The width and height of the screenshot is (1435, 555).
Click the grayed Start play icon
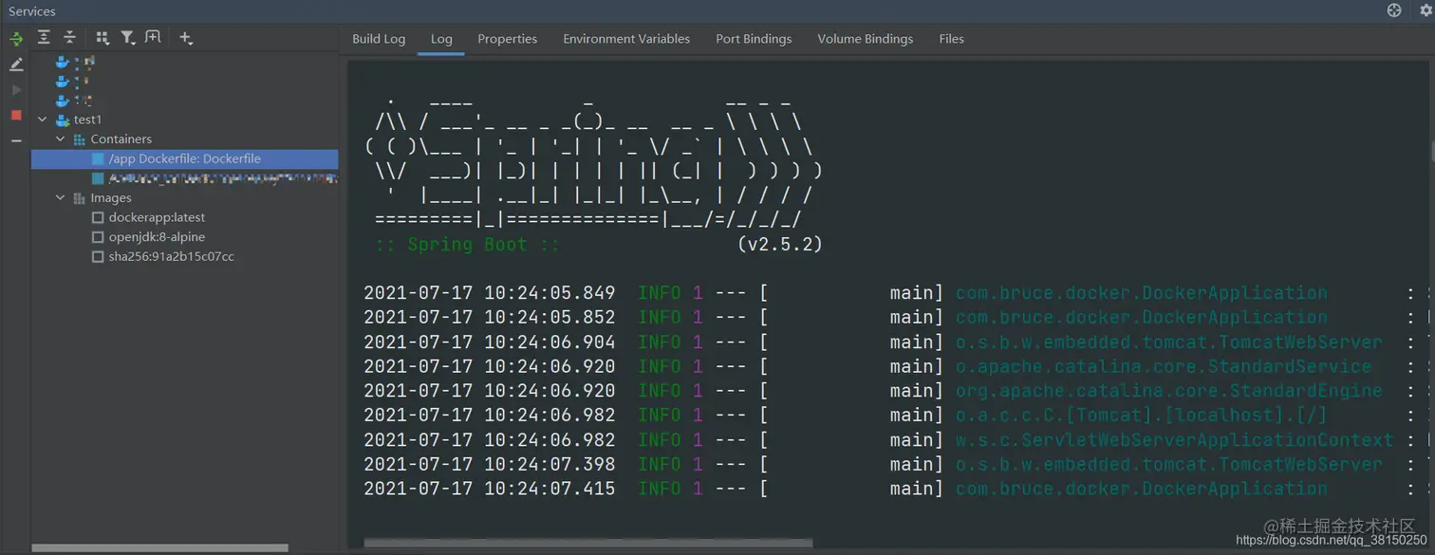[x=16, y=90]
